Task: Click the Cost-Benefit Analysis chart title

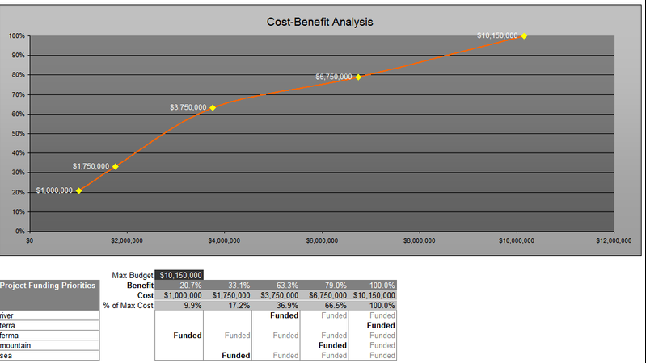Action: pos(319,22)
